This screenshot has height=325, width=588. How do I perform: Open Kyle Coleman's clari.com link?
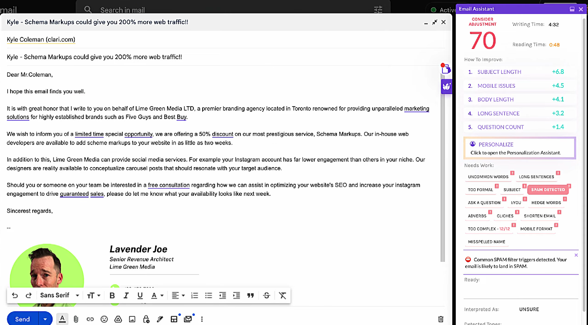coord(41,40)
